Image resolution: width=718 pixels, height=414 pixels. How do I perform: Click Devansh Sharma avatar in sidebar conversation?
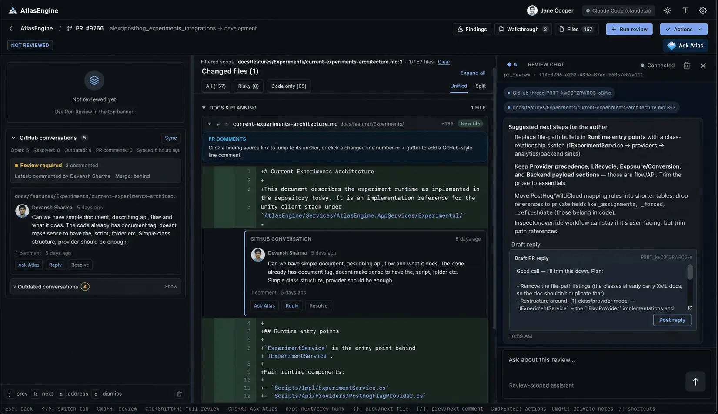22,211
